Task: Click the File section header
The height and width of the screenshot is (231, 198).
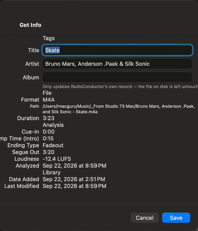Action: click(x=47, y=93)
